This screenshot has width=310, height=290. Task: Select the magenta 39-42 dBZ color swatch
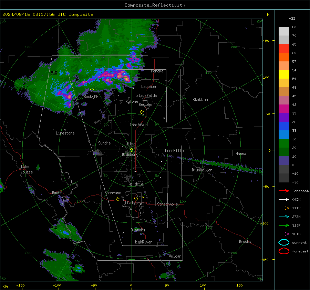coord(284,109)
